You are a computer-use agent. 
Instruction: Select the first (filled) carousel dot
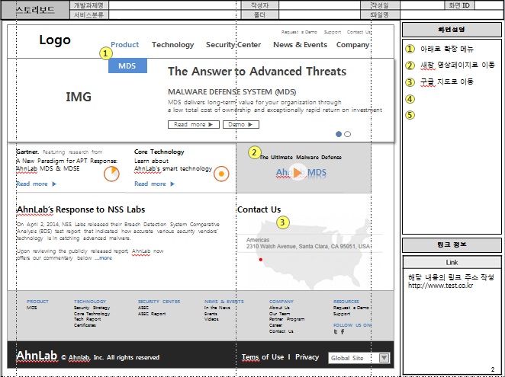point(339,134)
